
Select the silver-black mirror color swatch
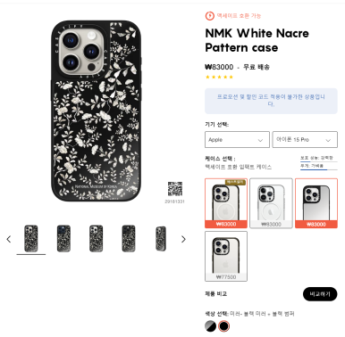211,326
